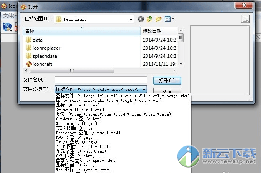Create a new folder
261x173 pixels.
159,19
